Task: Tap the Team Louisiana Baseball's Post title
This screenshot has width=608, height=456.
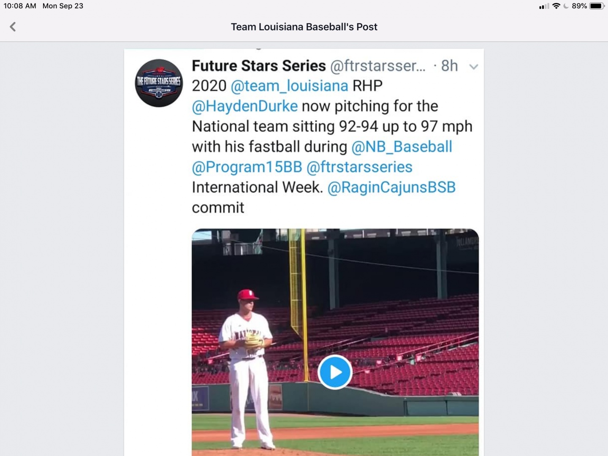Action: [304, 27]
